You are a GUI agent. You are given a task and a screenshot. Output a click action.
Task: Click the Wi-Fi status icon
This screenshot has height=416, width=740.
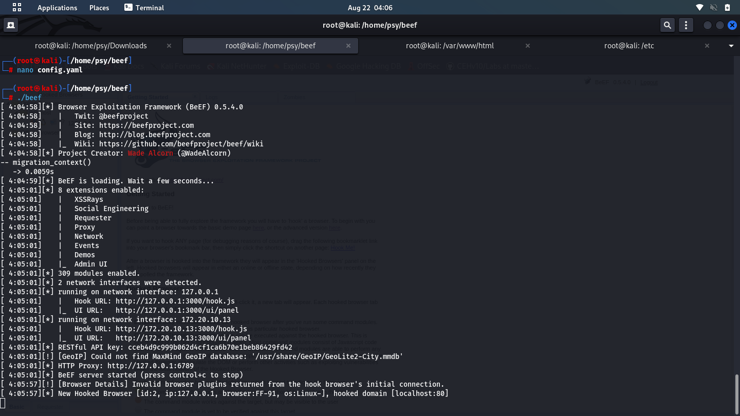699,7
